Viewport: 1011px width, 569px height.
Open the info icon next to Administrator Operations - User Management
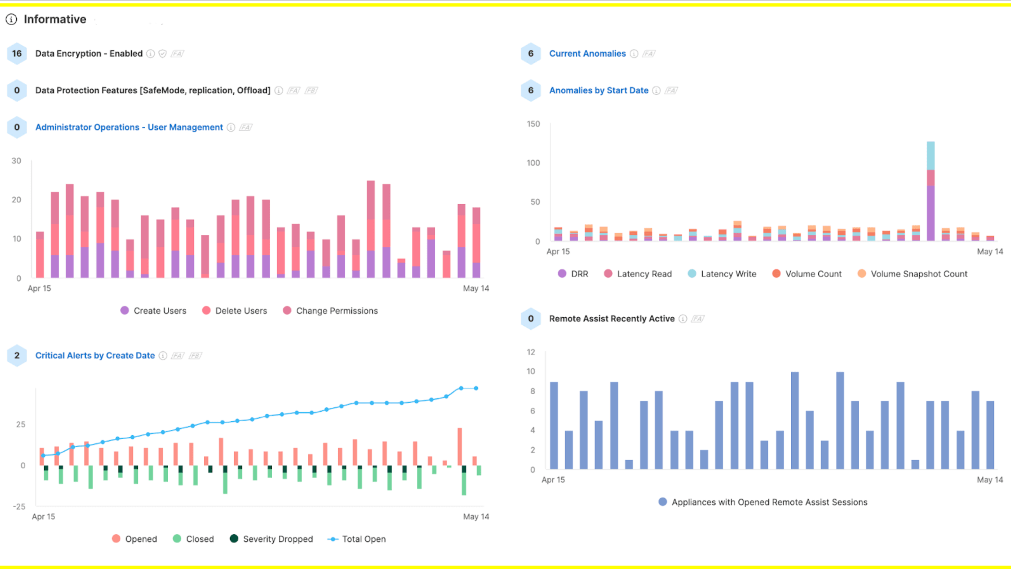coord(231,128)
